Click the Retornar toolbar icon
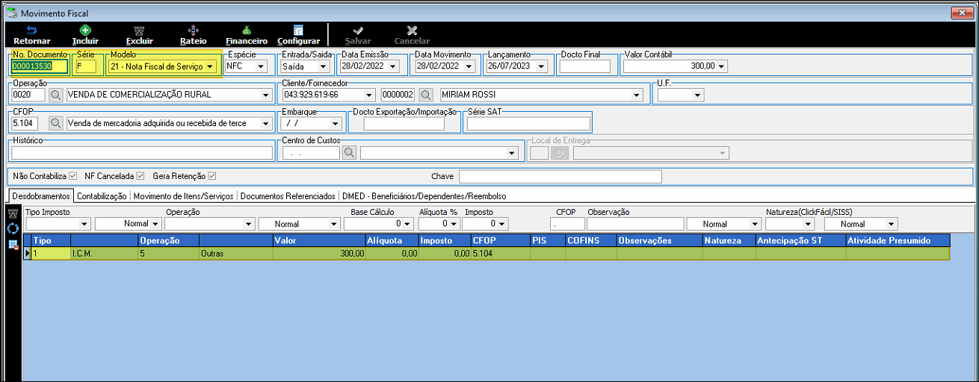The image size is (979, 382). tap(31, 31)
